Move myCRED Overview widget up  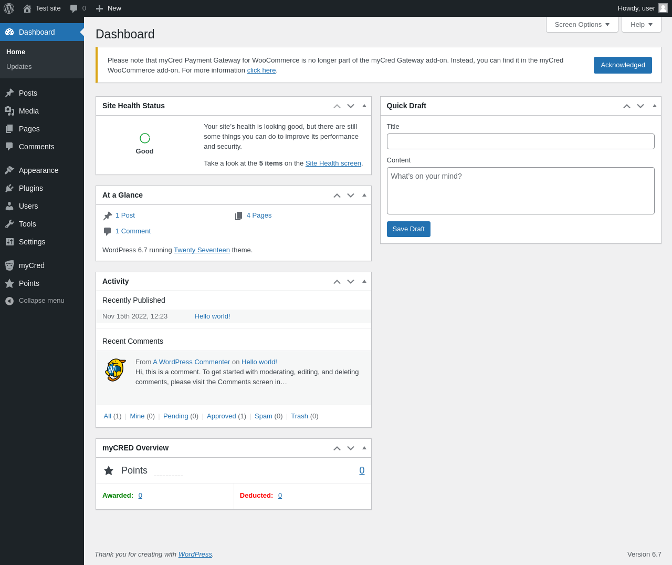click(x=337, y=448)
